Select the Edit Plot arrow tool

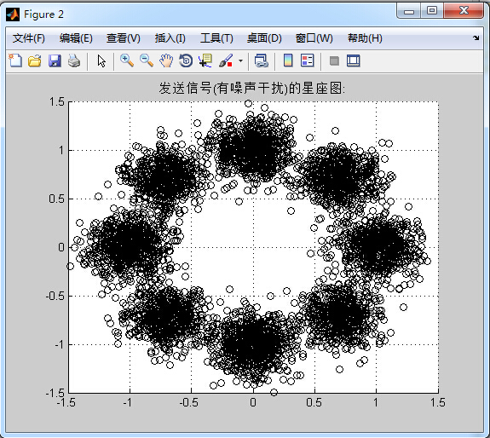101,61
